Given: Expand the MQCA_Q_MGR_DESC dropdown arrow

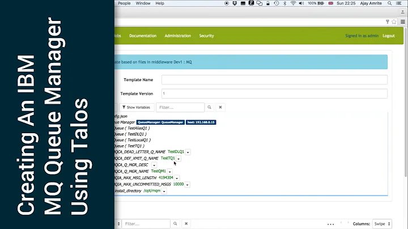Looking at the screenshot, I should (x=154, y=166).
